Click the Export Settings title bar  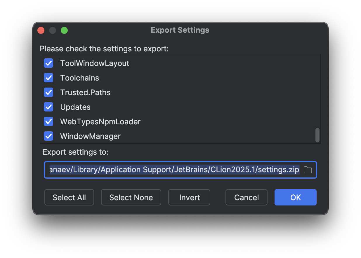(x=180, y=30)
